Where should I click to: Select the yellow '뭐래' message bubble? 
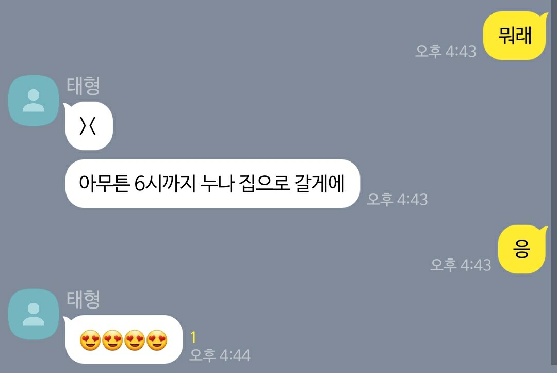pos(515,36)
